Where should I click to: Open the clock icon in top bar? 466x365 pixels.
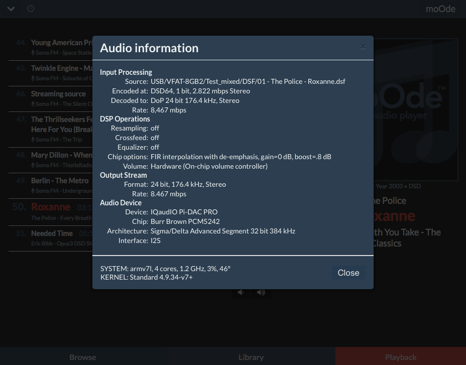(x=31, y=9)
